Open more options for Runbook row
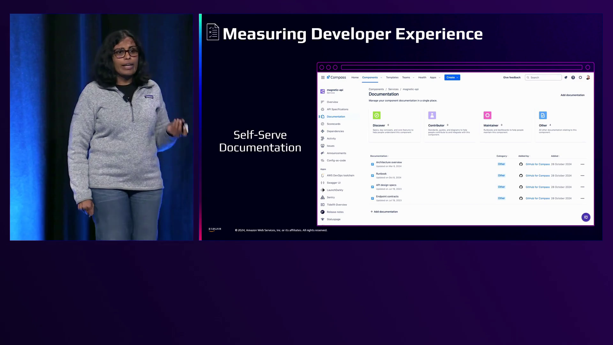Screen dimensions: 613x345 point(582,176)
